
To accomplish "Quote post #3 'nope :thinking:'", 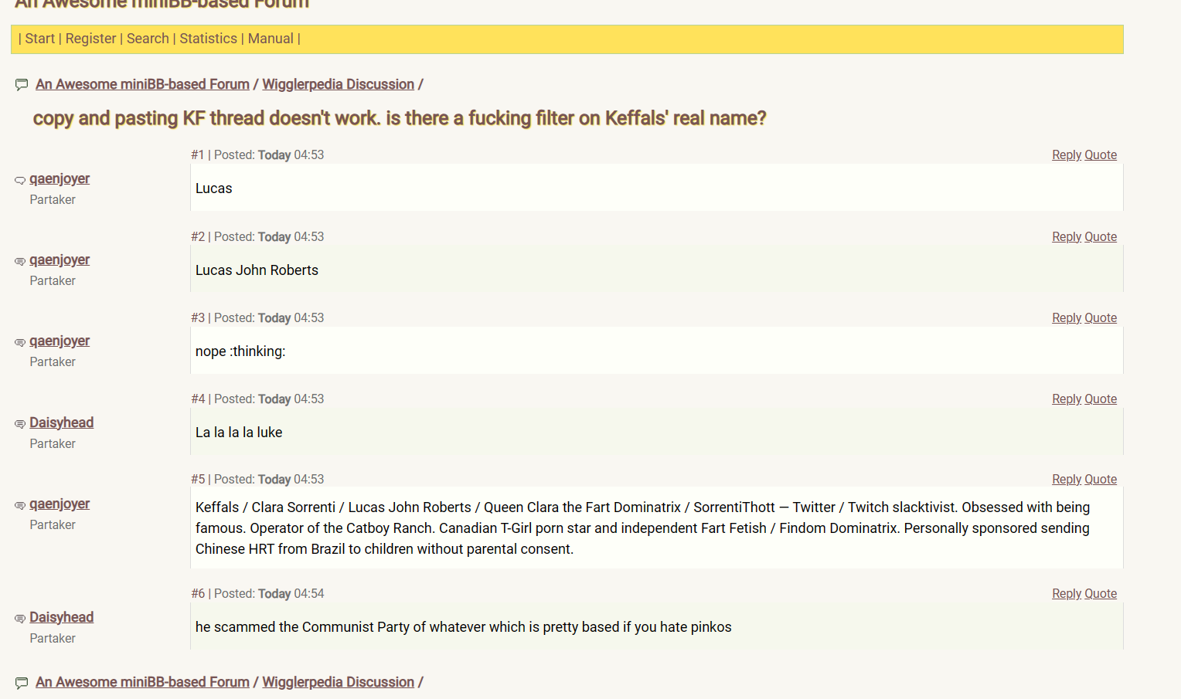I will [1101, 318].
